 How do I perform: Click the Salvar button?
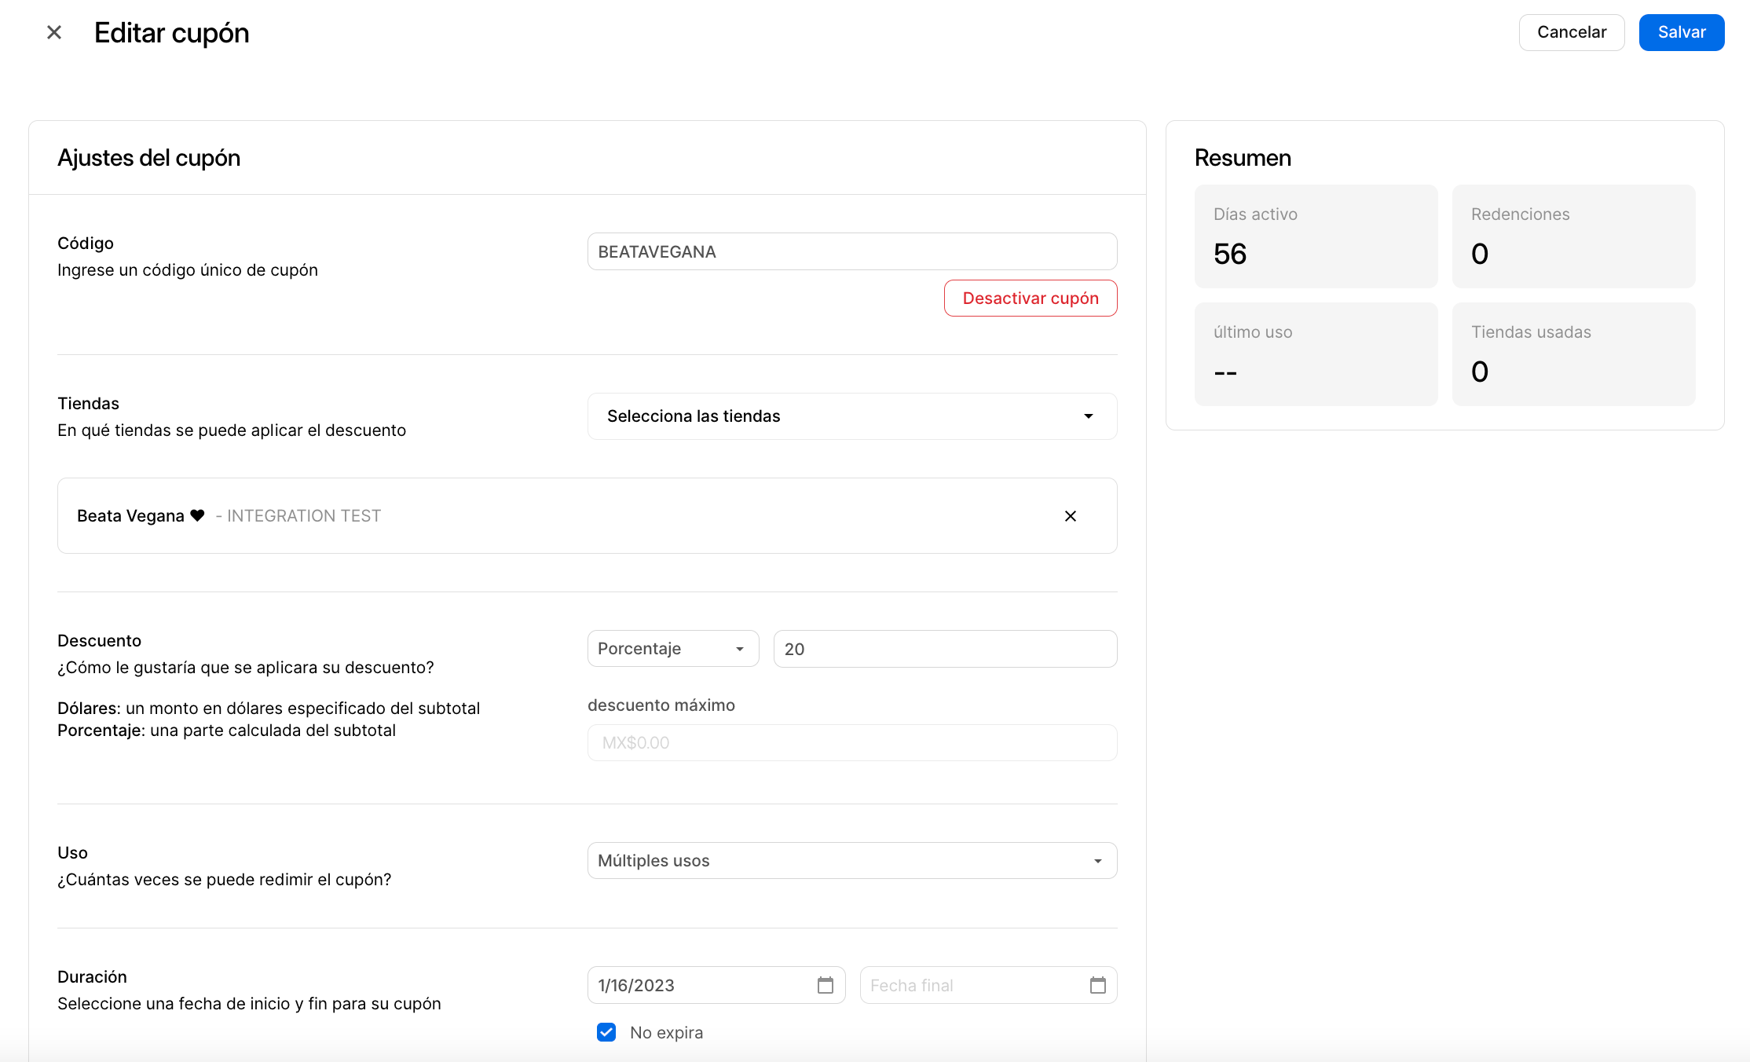1681,32
